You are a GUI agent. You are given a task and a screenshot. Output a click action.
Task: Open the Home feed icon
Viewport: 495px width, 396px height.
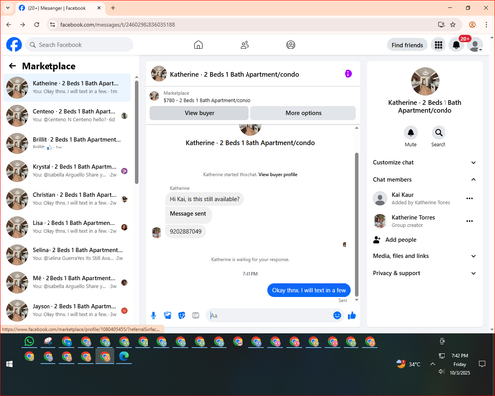tap(198, 45)
